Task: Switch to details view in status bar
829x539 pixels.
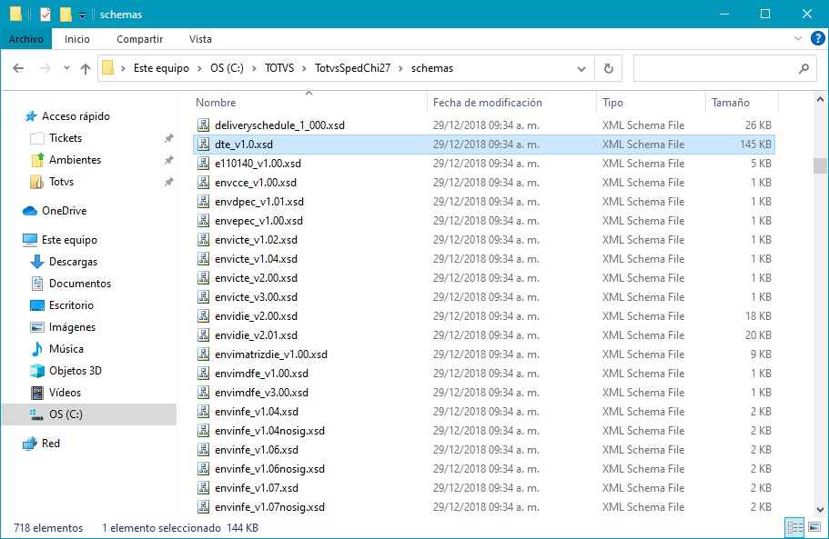Action: pyautogui.click(x=795, y=527)
